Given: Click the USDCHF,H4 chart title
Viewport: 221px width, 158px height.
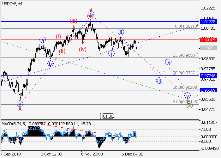Looking at the screenshot, I should point(12,3).
